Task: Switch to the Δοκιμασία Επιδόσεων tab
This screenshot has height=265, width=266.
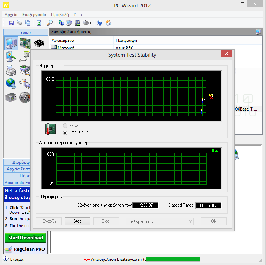Action: point(17,183)
